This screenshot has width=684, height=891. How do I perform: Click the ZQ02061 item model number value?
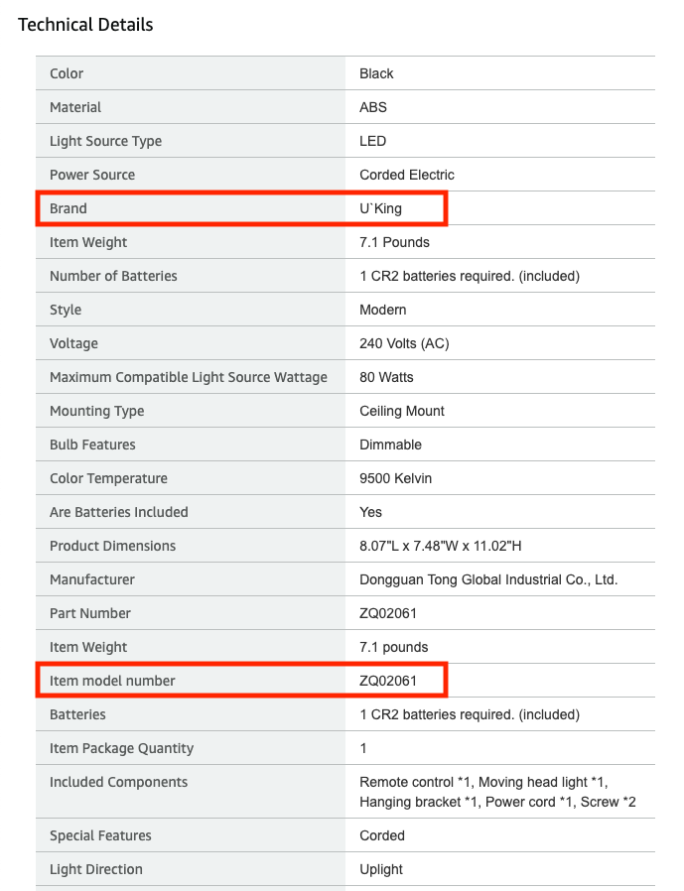388,681
